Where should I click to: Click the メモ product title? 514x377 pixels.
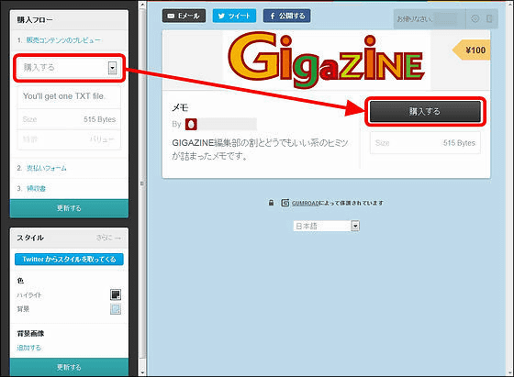[180, 107]
